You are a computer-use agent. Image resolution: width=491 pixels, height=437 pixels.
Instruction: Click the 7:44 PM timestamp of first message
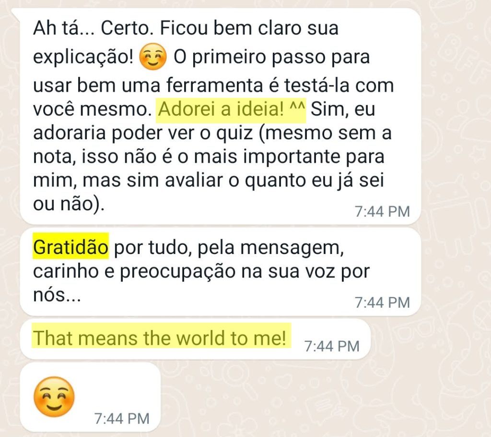click(382, 212)
